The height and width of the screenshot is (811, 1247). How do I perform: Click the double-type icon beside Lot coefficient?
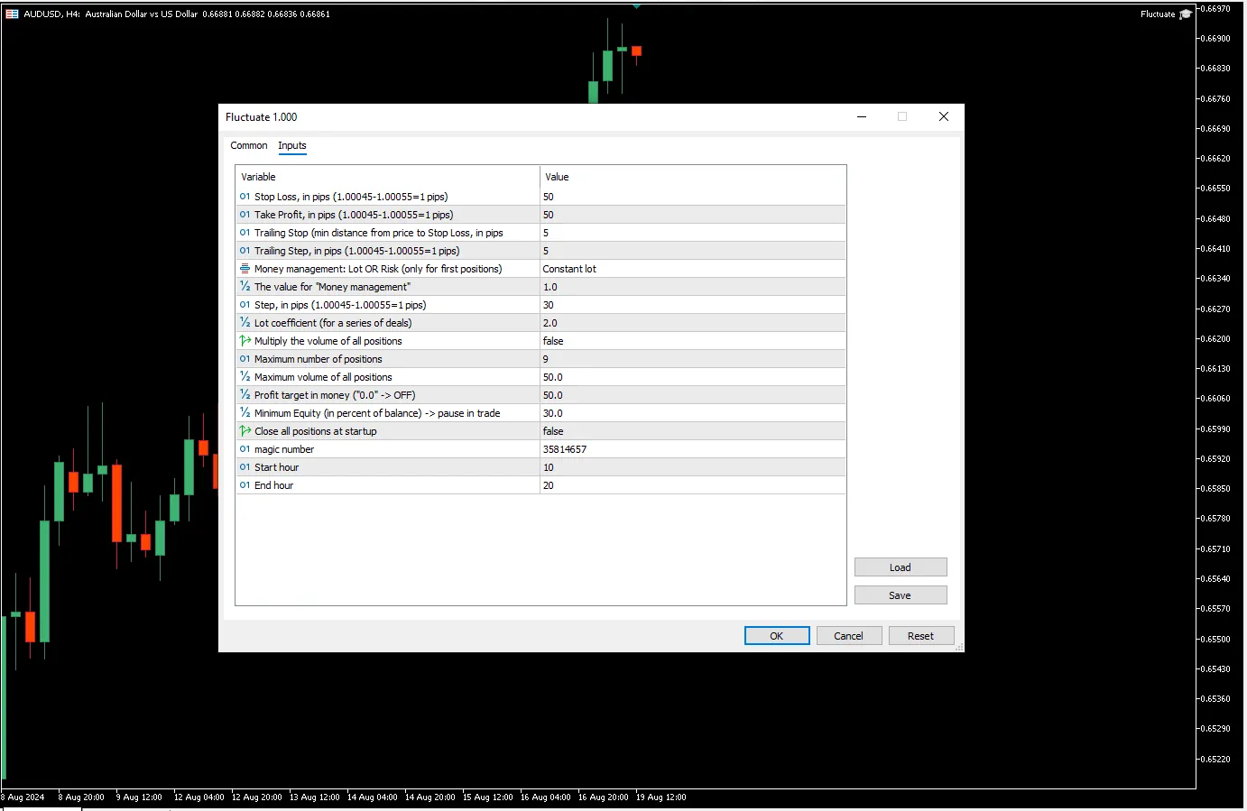[x=245, y=323]
